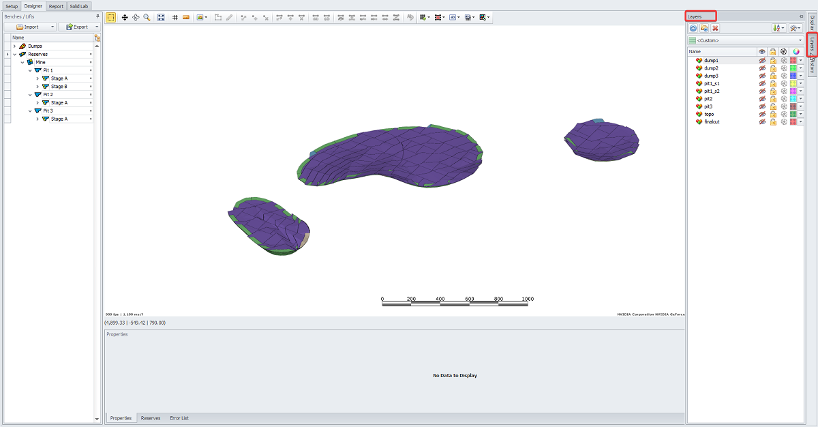Screen dimensions: 818x427
Task: Activate the pan move tool
Action: coord(125,17)
